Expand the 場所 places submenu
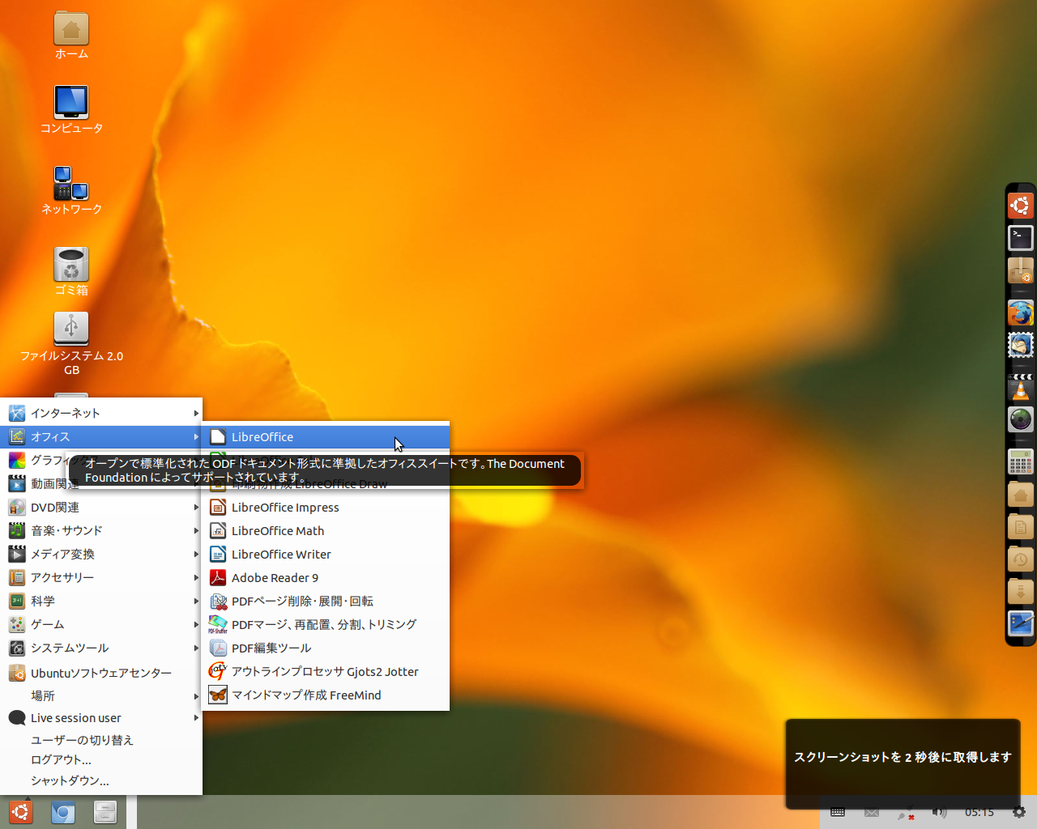 pyautogui.click(x=101, y=695)
